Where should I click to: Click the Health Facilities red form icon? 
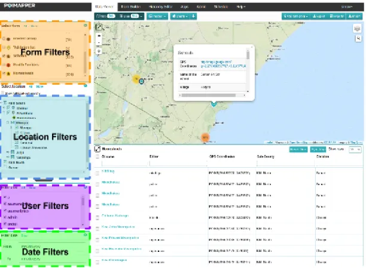tap(8, 65)
